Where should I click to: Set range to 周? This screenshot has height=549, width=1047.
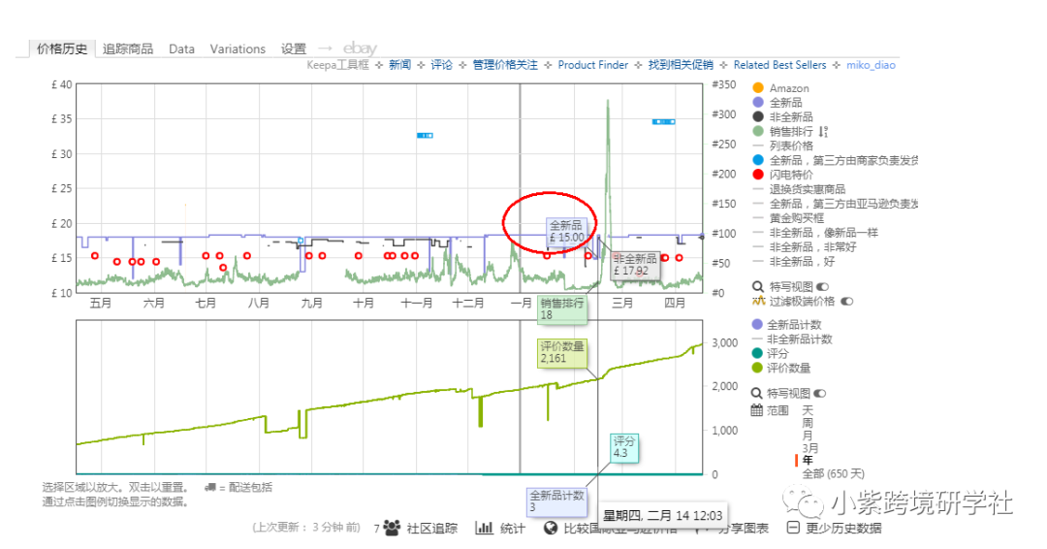pos(808,423)
